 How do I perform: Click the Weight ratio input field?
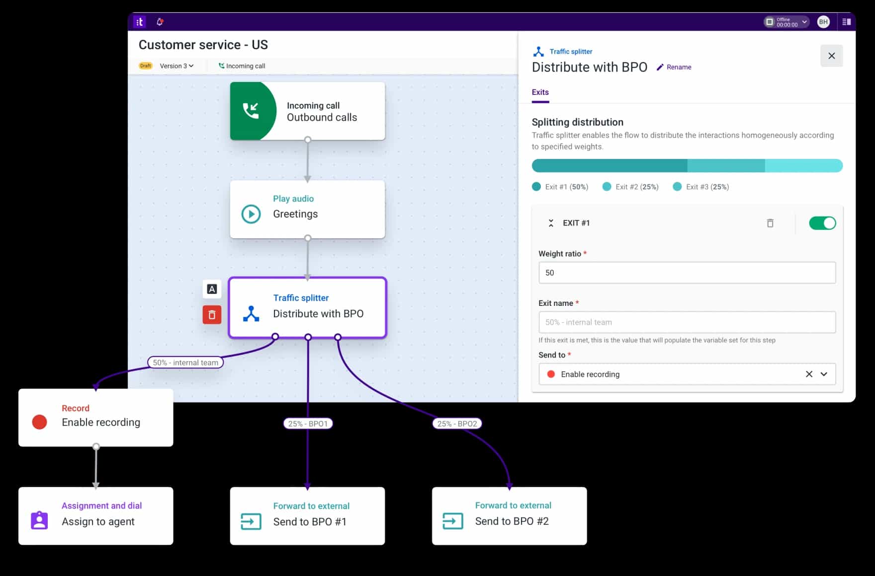(x=687, y=273)
